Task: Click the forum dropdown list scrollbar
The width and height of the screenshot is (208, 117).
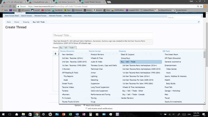Action: coord(204,55)
